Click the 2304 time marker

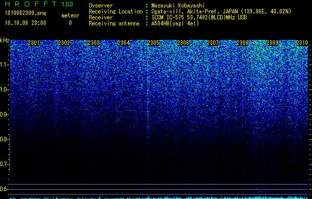124,43
